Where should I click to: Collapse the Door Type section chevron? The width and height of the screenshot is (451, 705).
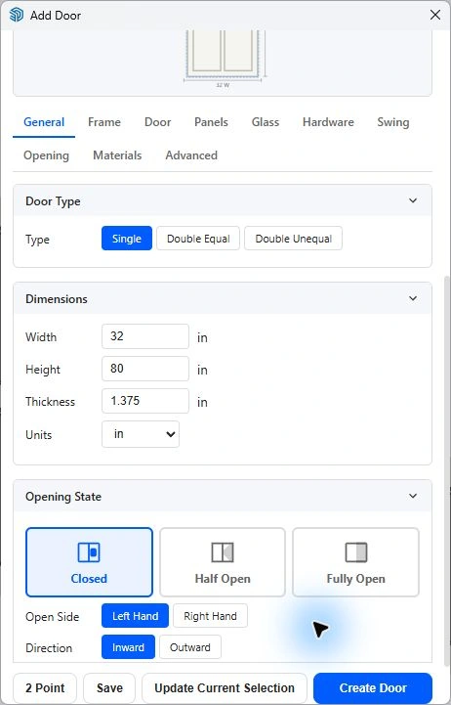point(413,200)
